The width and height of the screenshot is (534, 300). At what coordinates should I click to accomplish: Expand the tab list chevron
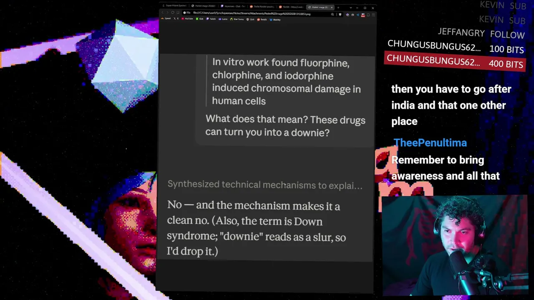pos(350,7)
